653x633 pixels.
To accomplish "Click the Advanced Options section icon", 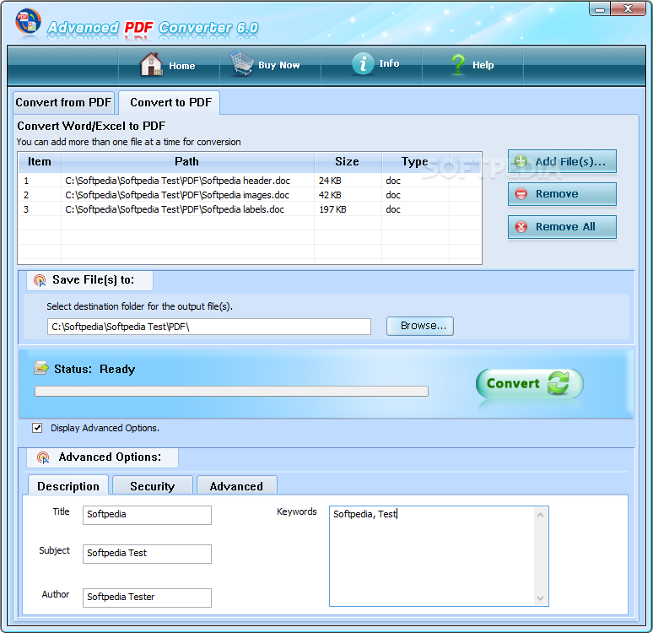I will coord(43,457).
